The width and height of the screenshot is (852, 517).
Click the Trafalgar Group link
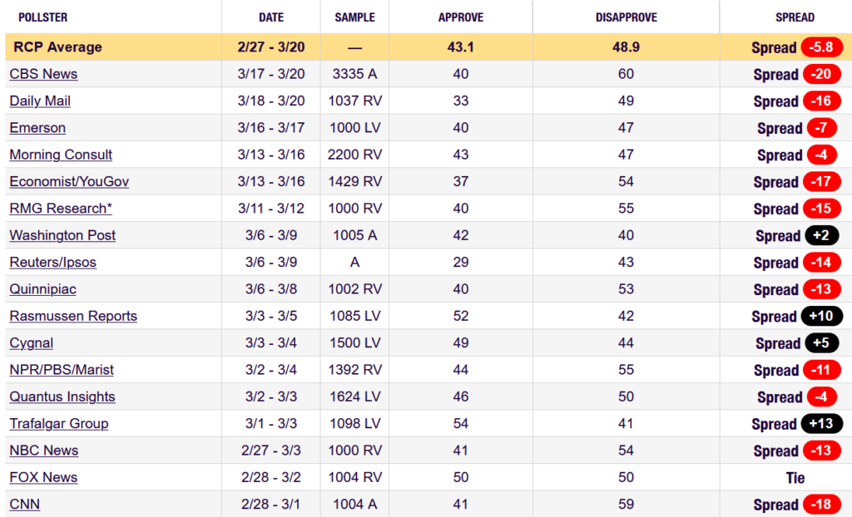click(58, 424)
